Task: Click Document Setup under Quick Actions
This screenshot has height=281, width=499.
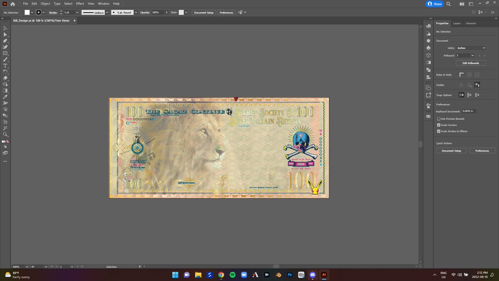Action: [451, 150]
